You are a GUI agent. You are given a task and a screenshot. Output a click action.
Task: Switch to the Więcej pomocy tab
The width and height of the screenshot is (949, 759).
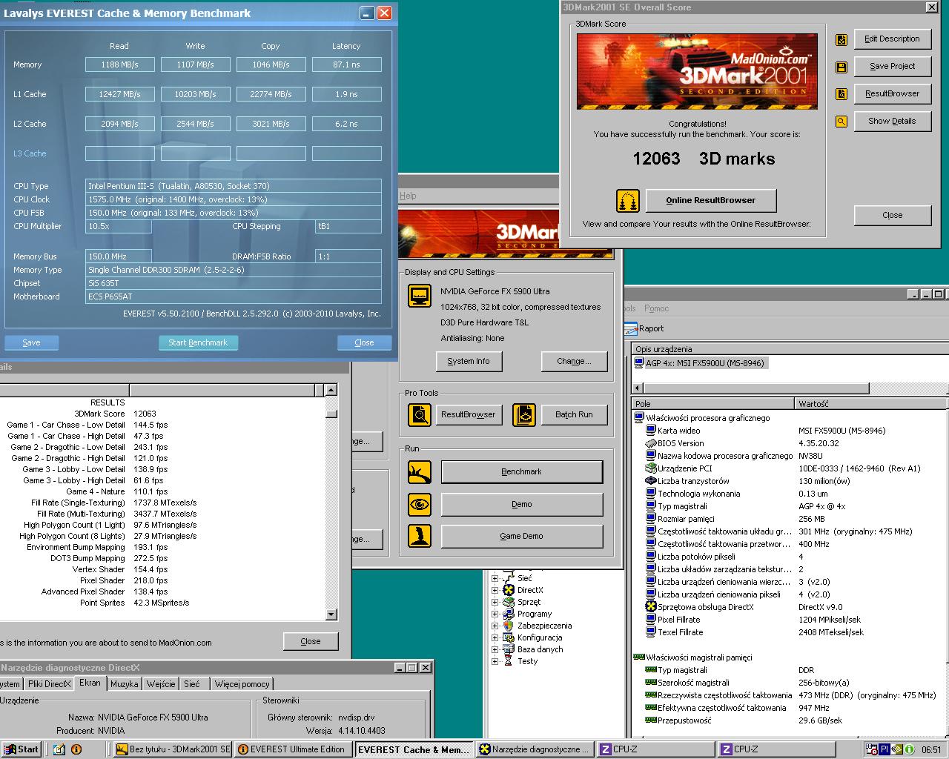pos(242,684)
